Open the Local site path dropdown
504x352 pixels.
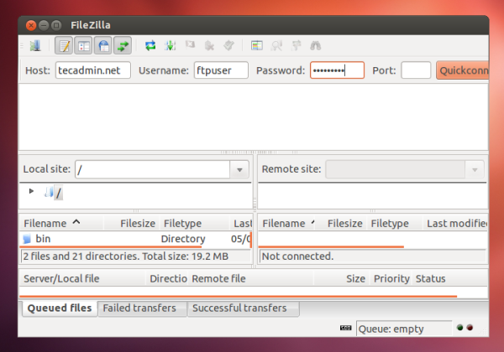[240, 169]
